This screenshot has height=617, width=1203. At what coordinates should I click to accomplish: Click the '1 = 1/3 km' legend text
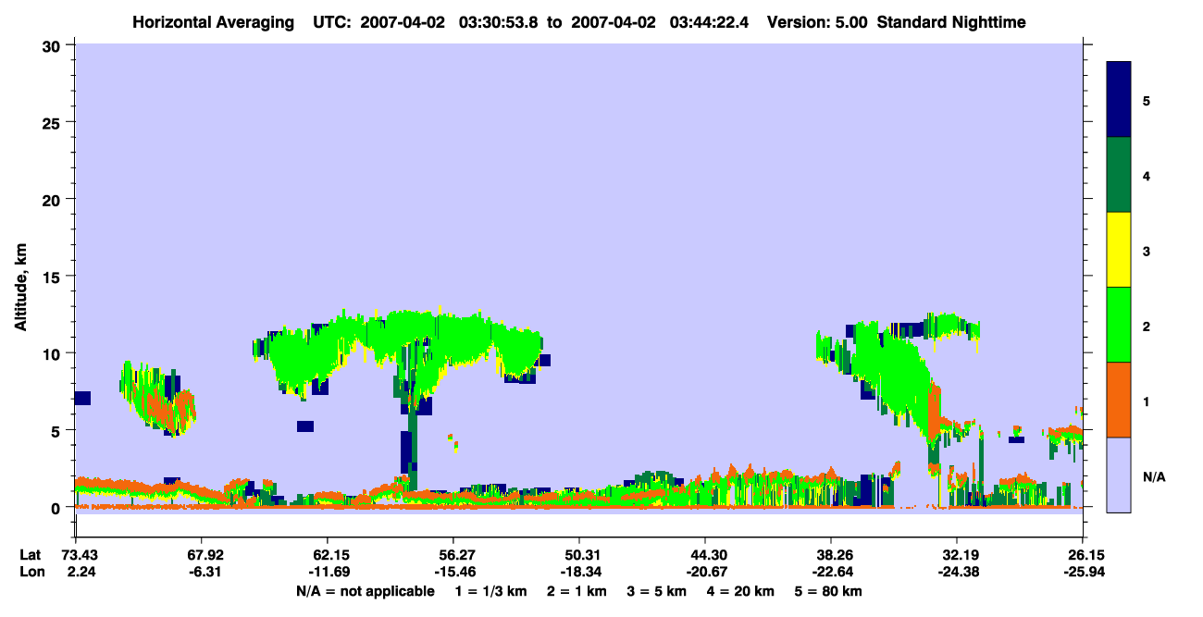tap(490, 590)
